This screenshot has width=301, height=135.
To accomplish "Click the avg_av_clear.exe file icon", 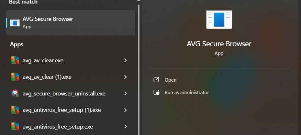I will point(15,60).
